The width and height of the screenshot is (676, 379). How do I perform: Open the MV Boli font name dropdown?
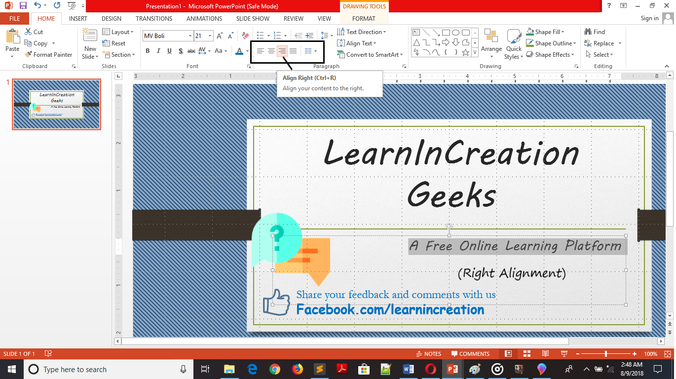point(190,36)
